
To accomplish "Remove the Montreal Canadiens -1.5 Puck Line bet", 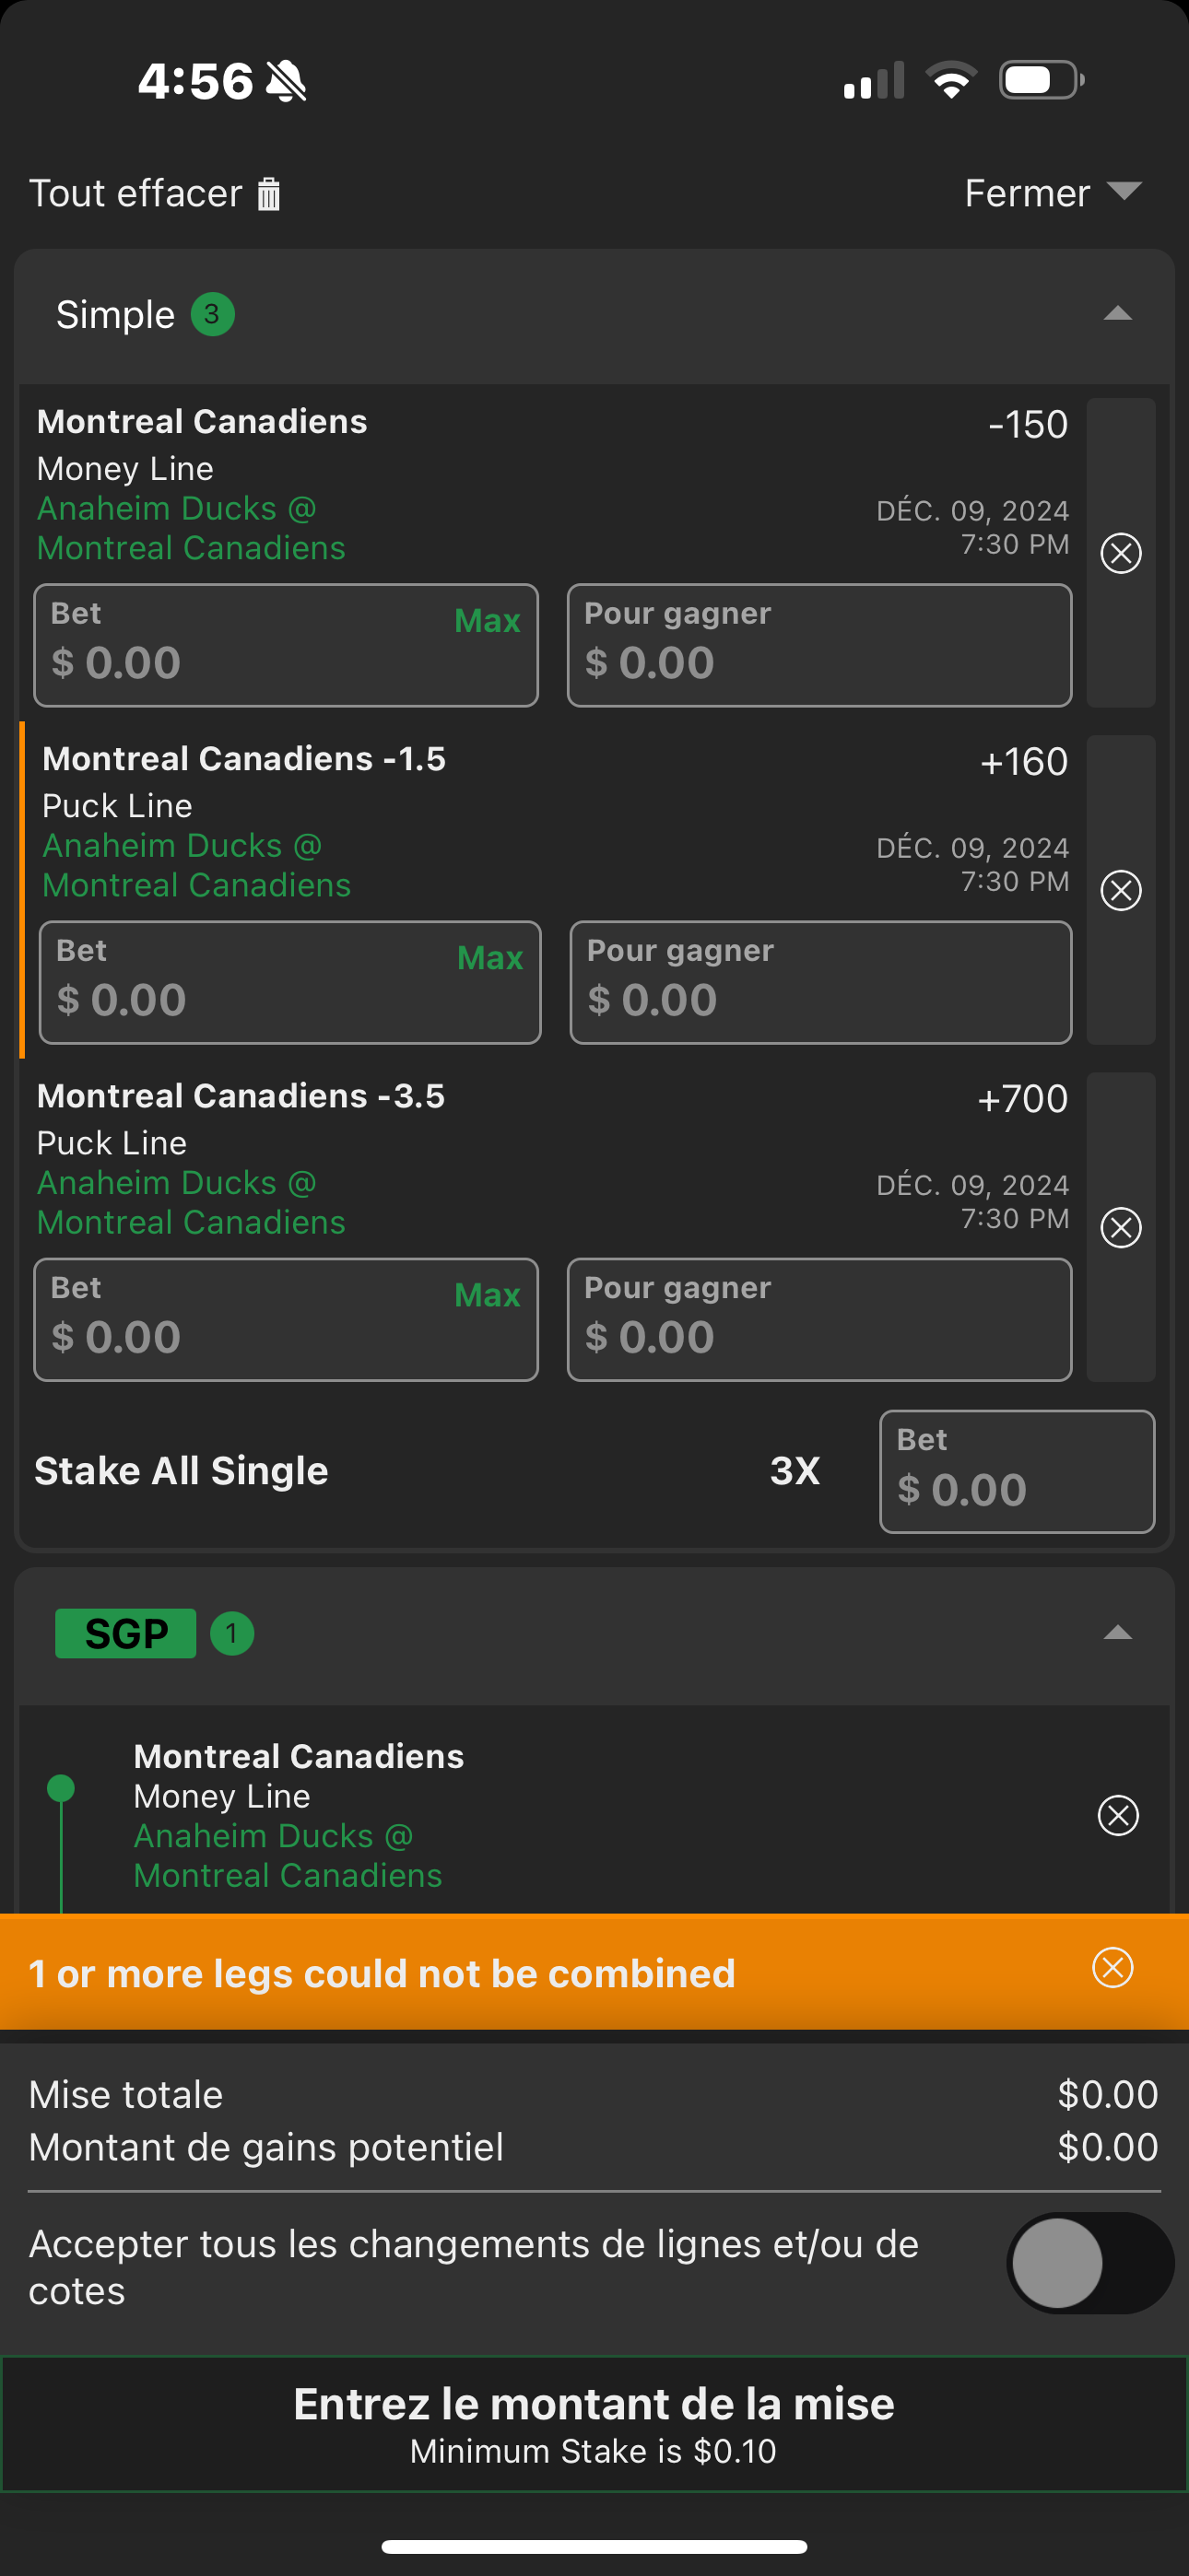I will [1121, 890].
